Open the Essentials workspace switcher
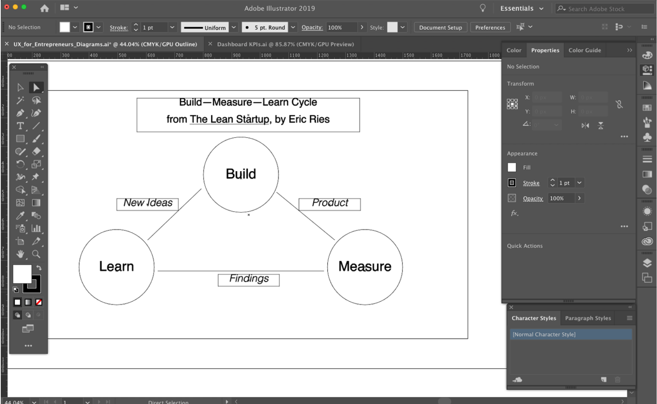The height and width of the screenshot is (404, 657). [522, 8]
